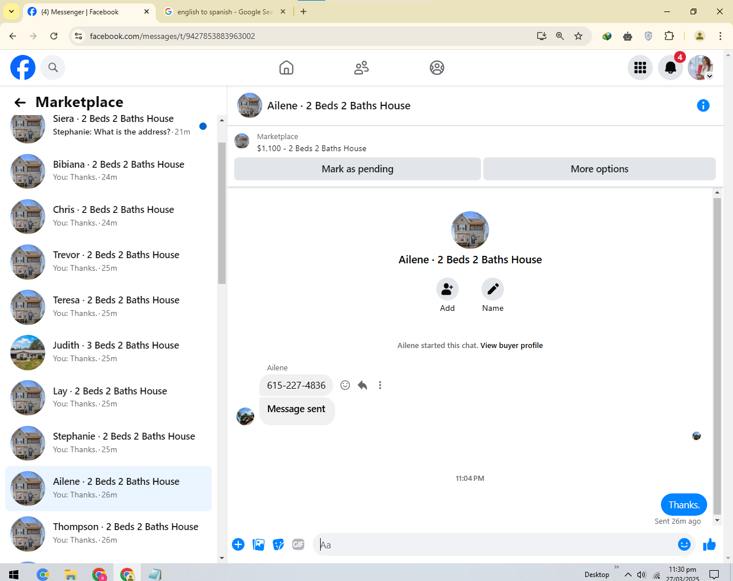Go back in browser history
This screenshot has height=581, width=733.
(13, 36)
